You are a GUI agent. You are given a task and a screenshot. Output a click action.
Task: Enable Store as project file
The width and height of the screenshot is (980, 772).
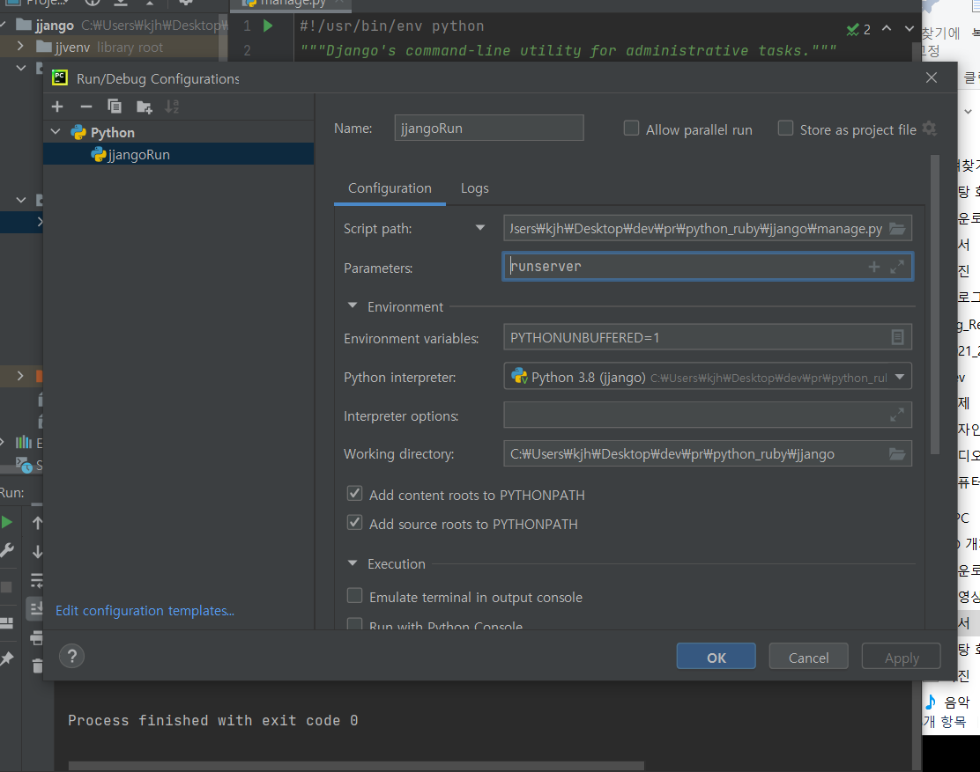click(x=785, y=129)
